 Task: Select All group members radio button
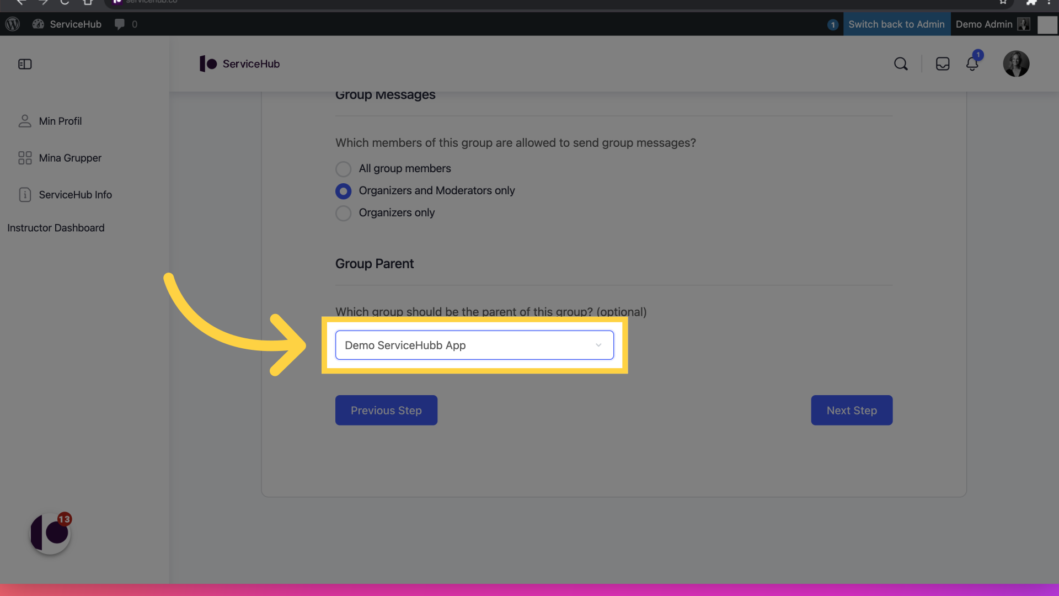pos(343,169)
